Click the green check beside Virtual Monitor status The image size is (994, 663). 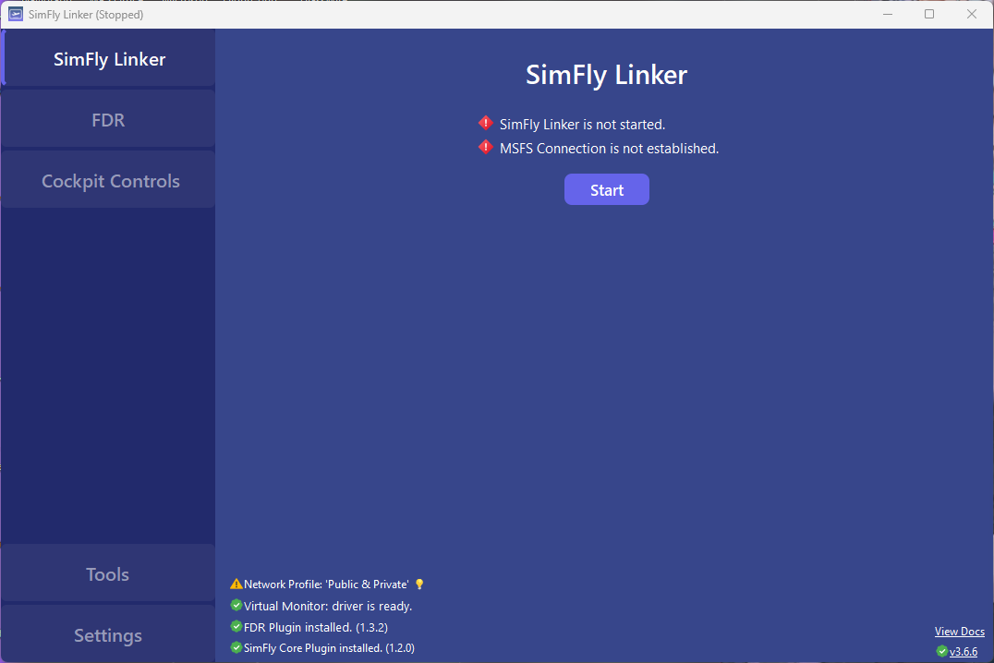(x=236, y=606)
